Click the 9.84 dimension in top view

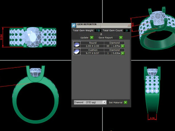click(x=1, y=37)
